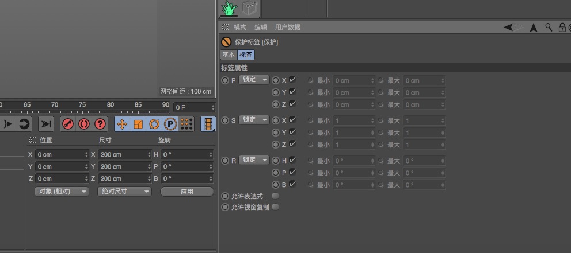This screenshot has height=253, width=571.
Task: Select the 标签 tab
Action: click(246, 55)
